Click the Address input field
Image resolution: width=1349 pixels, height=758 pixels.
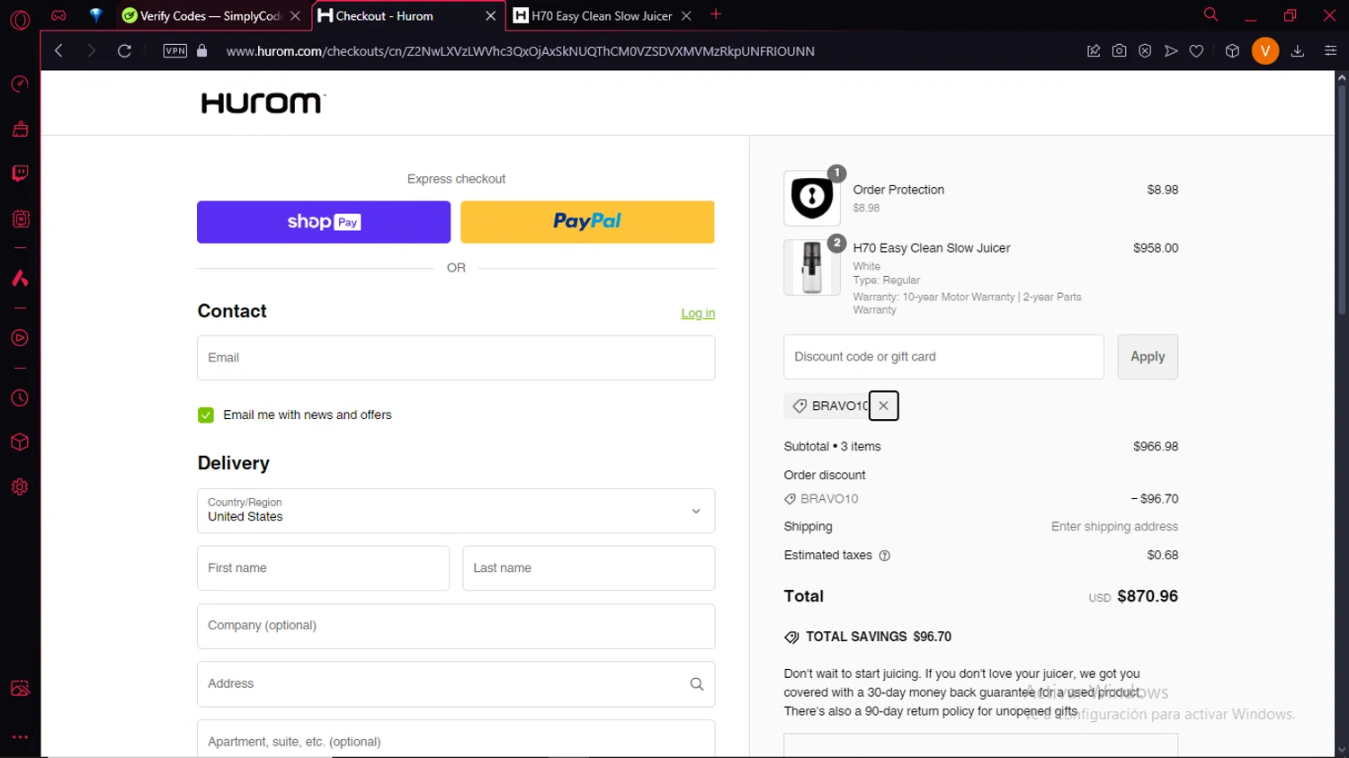click(456, 684)
